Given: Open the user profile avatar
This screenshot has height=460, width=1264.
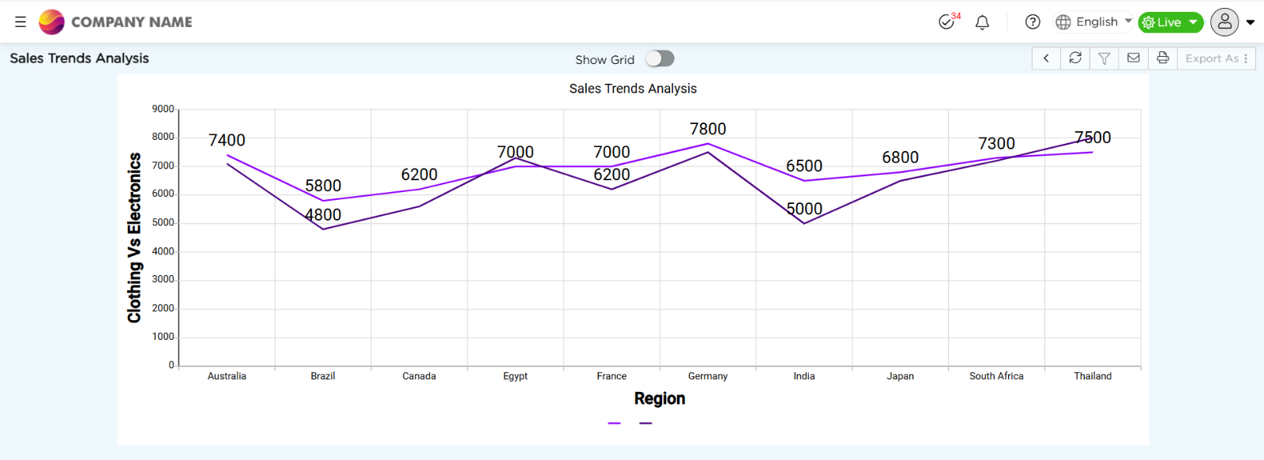Looking at the screenshot, I should 1224,22.
